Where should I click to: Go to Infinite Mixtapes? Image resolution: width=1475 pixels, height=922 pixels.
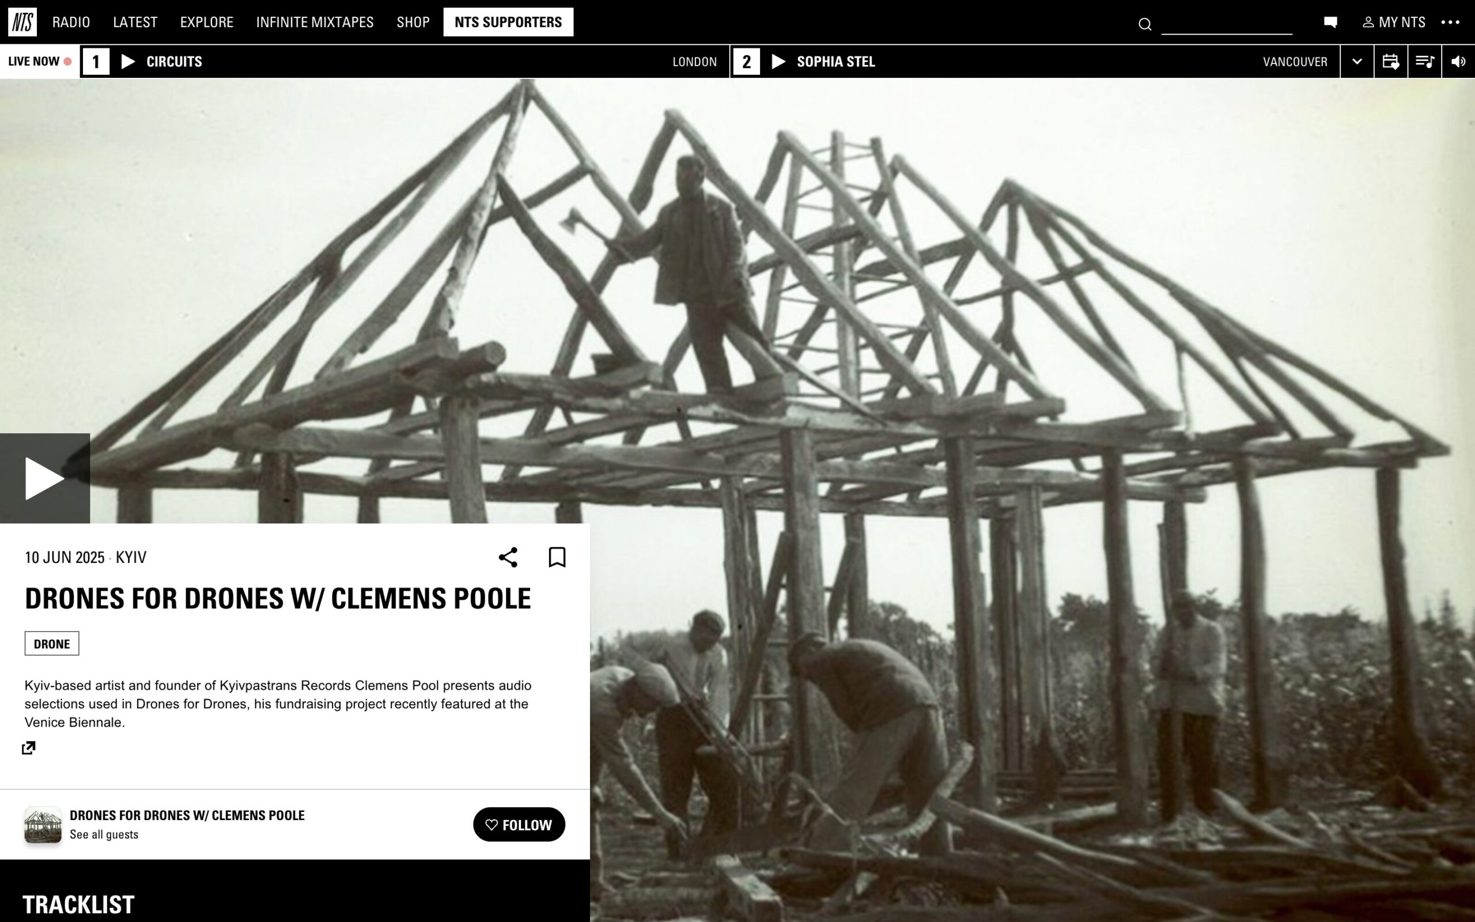click(315, 22)
